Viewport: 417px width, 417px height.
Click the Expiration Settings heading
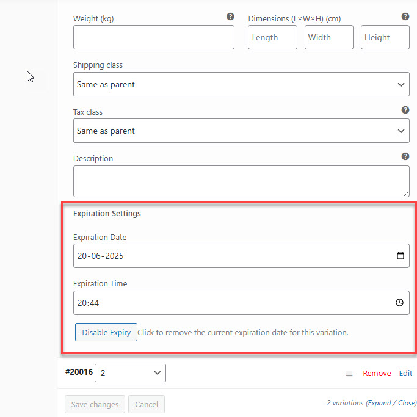107,214
